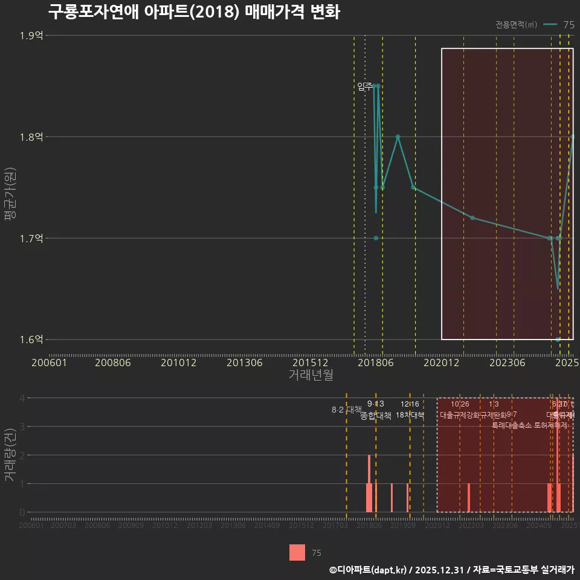Click the chart title '구룡포자연애 아파트(2018) 매매가격 변화'

194,12
